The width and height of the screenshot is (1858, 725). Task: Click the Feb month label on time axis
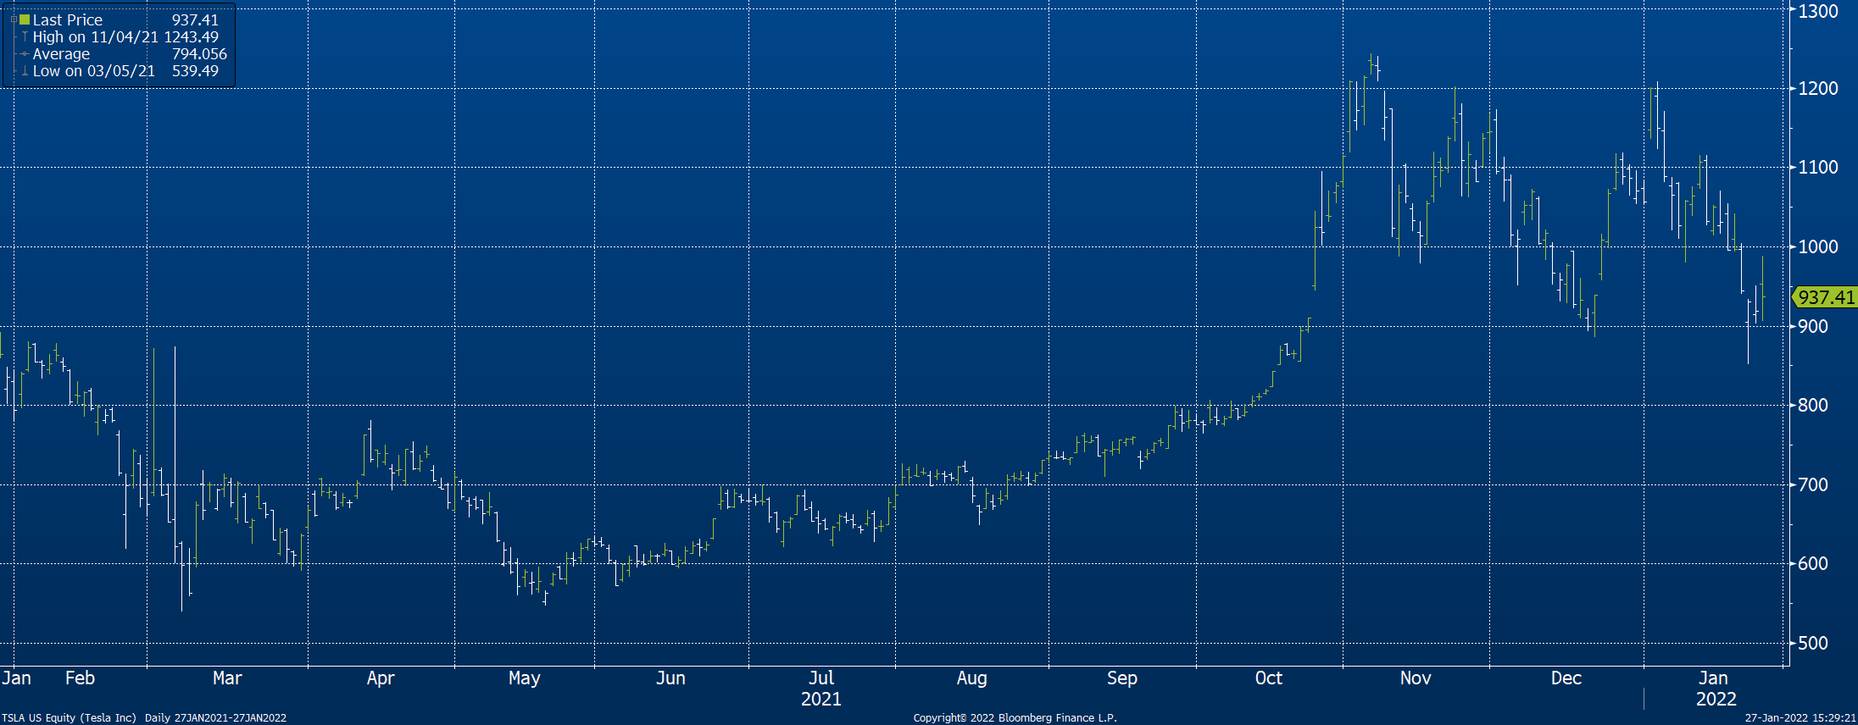(x=81, y=678)
